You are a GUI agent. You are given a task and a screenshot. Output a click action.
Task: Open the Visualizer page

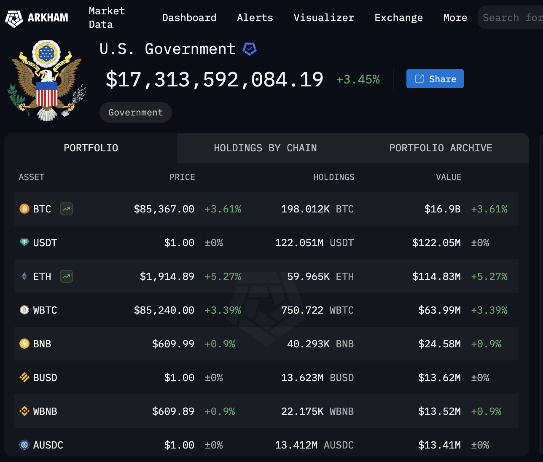pos(324,18)
